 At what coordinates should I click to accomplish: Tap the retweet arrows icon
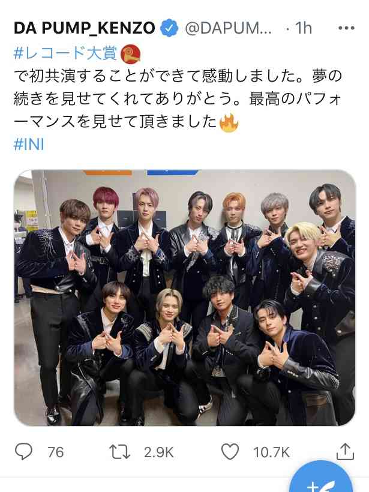[119, 452]
